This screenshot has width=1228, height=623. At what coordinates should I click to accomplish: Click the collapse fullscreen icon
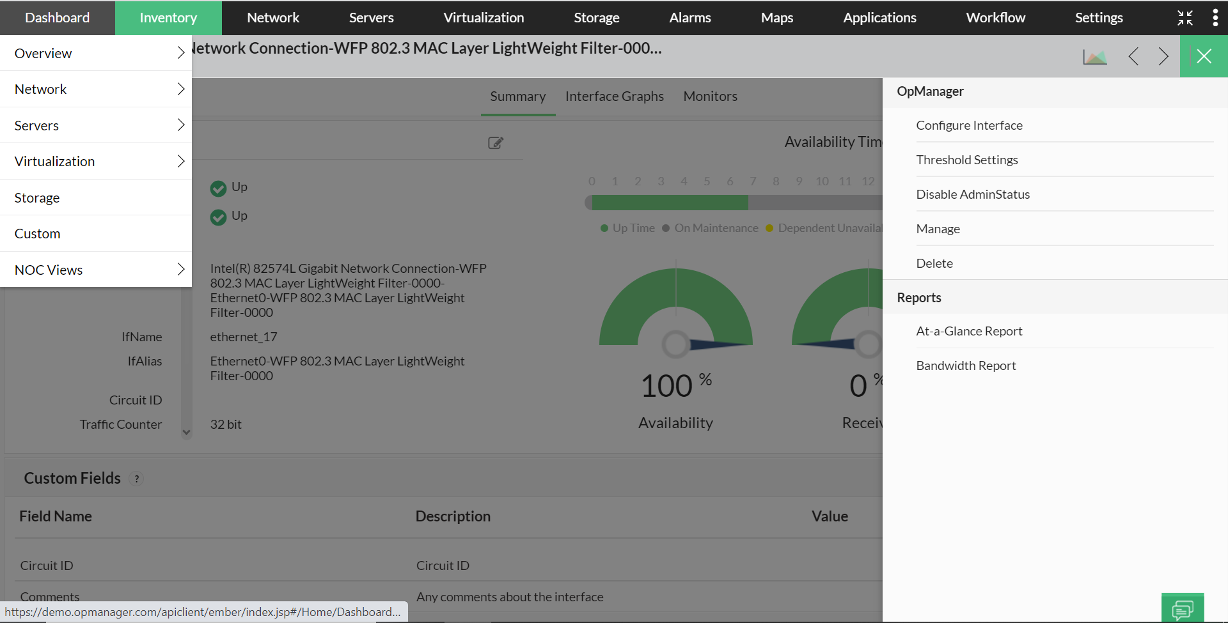point(1185,18)
